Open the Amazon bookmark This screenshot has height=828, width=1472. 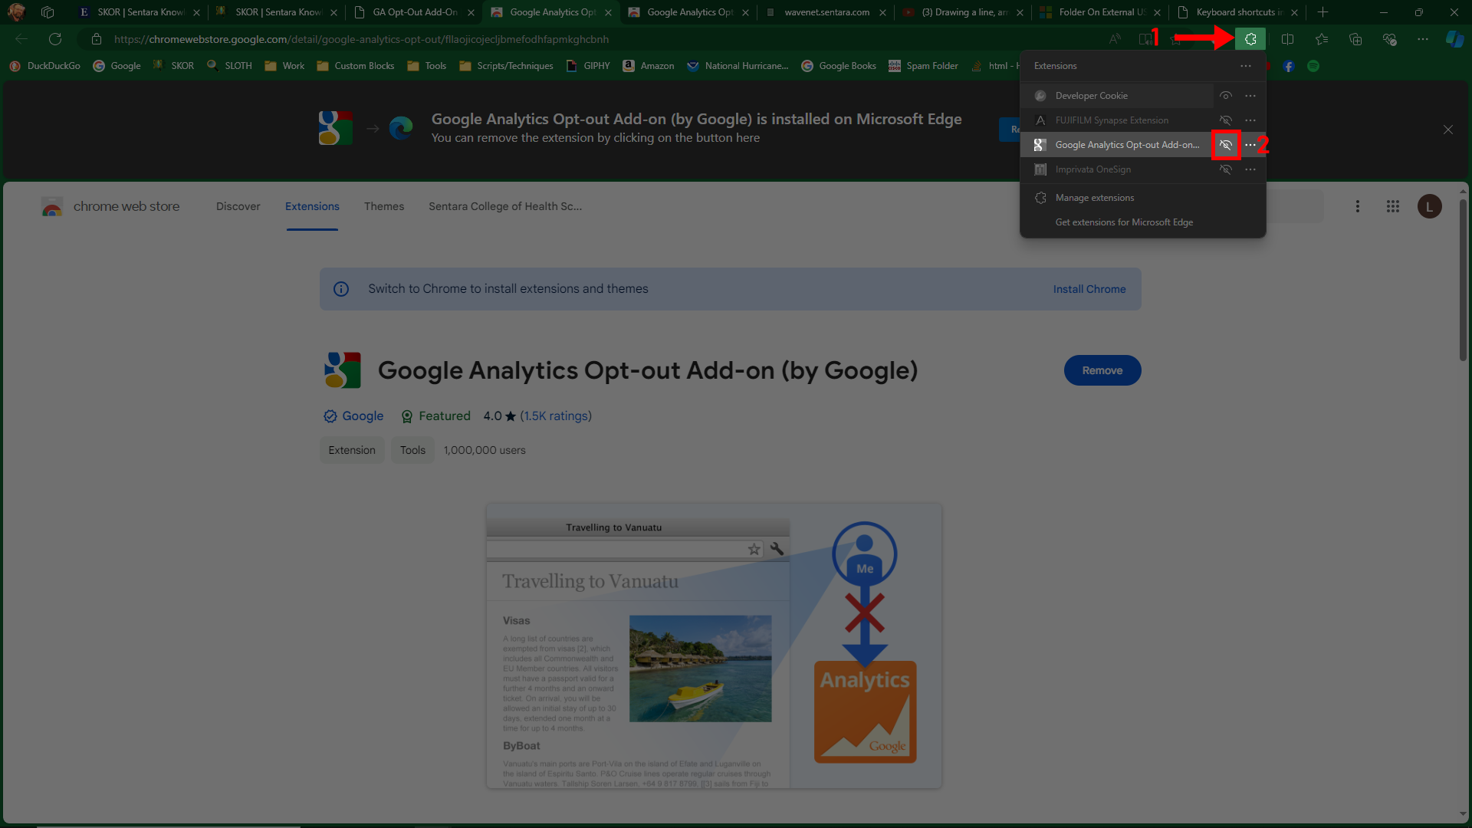pos(649,66)
